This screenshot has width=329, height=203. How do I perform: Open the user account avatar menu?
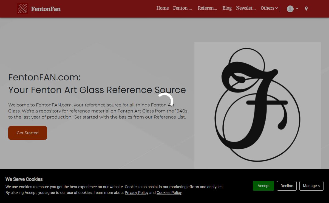[293, 9]
